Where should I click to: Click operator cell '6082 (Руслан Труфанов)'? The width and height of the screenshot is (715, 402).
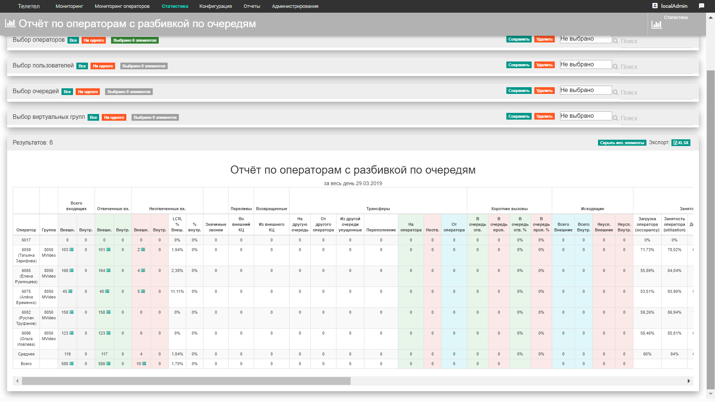point(26,318)
